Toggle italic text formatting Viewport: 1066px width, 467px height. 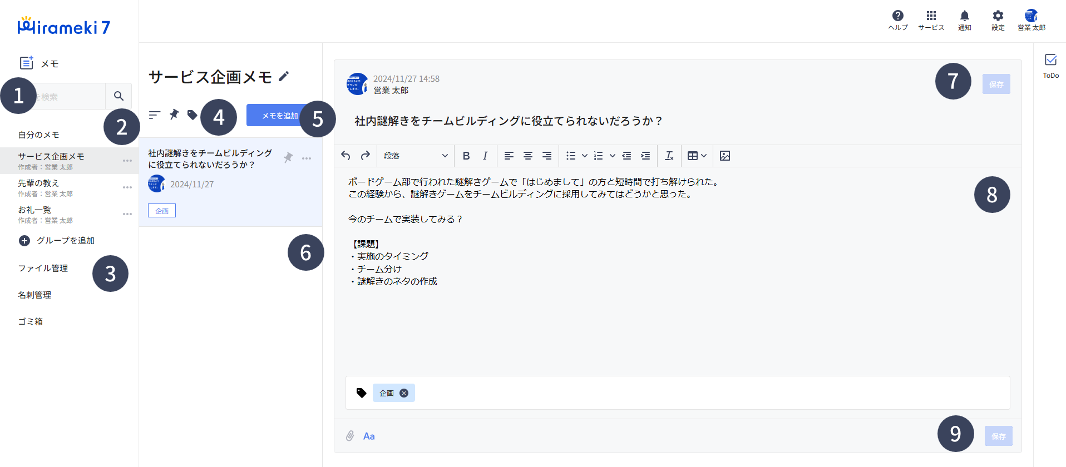485,156
